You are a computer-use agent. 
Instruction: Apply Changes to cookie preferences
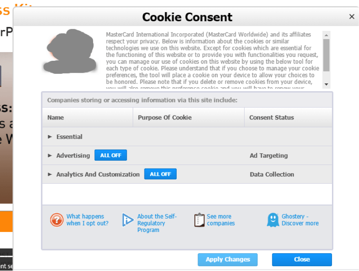pyautogui.click(x=228, y=260)
